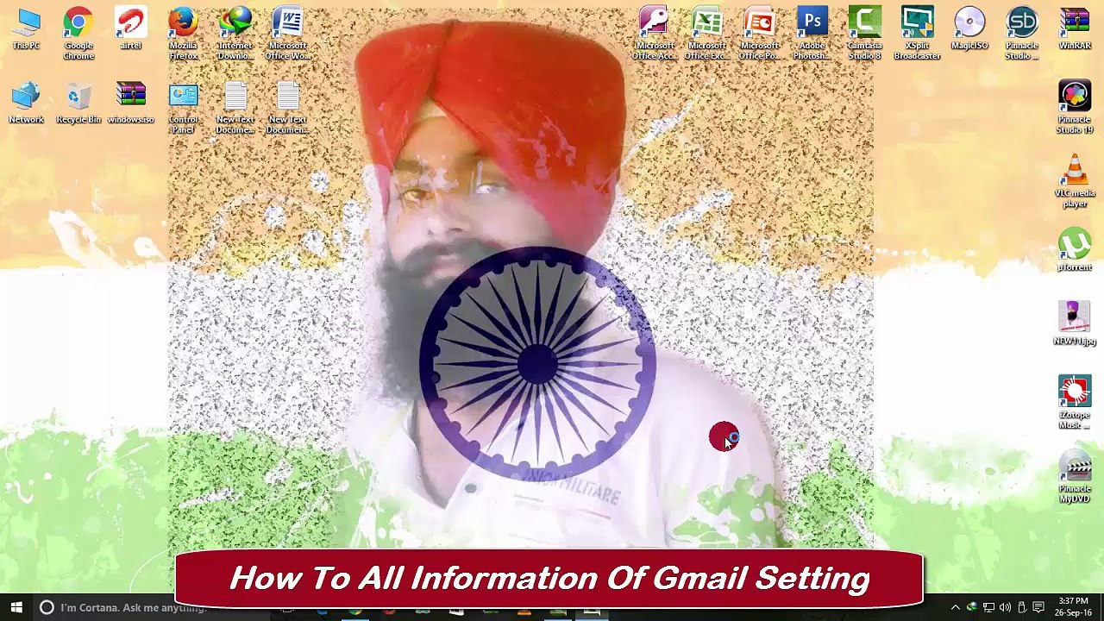Open the Recycle Bin
The width and height of the screenshot is (1104, 621).
click(78, 103)
